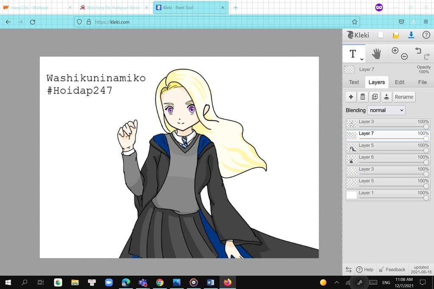Save the image with blue download arrow
This screenshot has height=289, width=434.
pyautogui.click(x=411, y=35)
